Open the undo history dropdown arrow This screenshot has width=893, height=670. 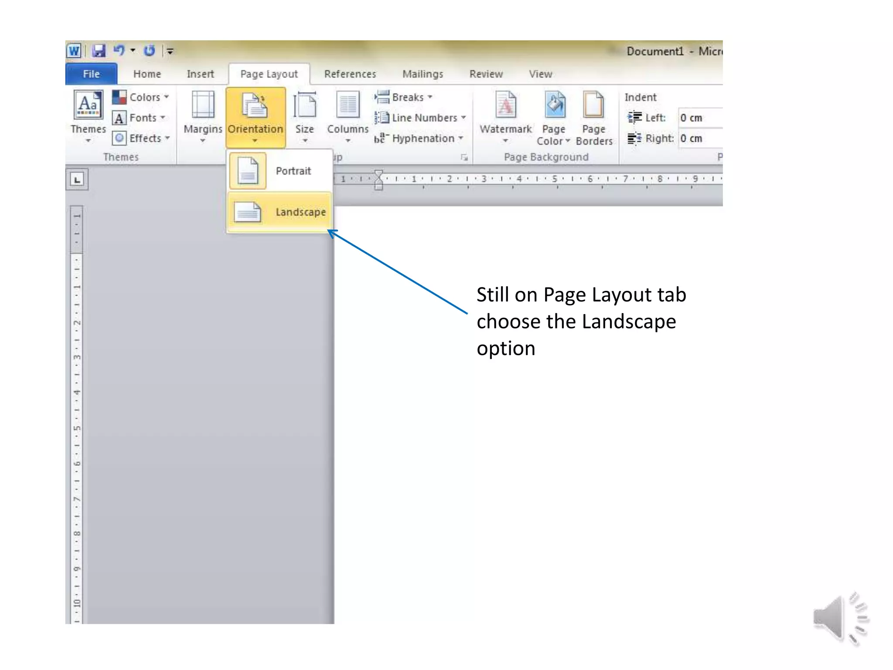click(133, 51)
